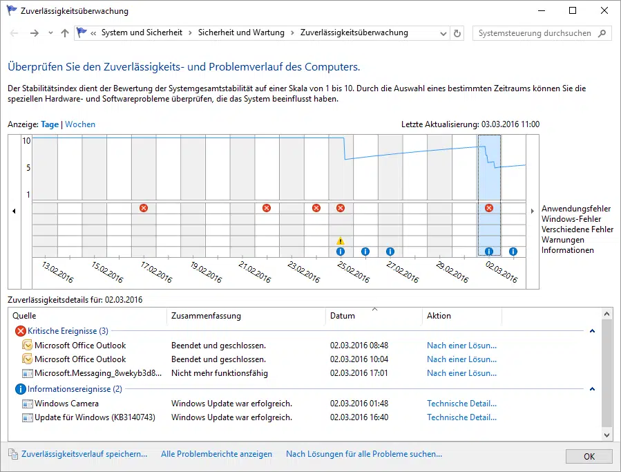The height and width of the screenshot is (472, 621).
Task: Collapse the Kritische Ereignisse group
Action: click(592, 331)
